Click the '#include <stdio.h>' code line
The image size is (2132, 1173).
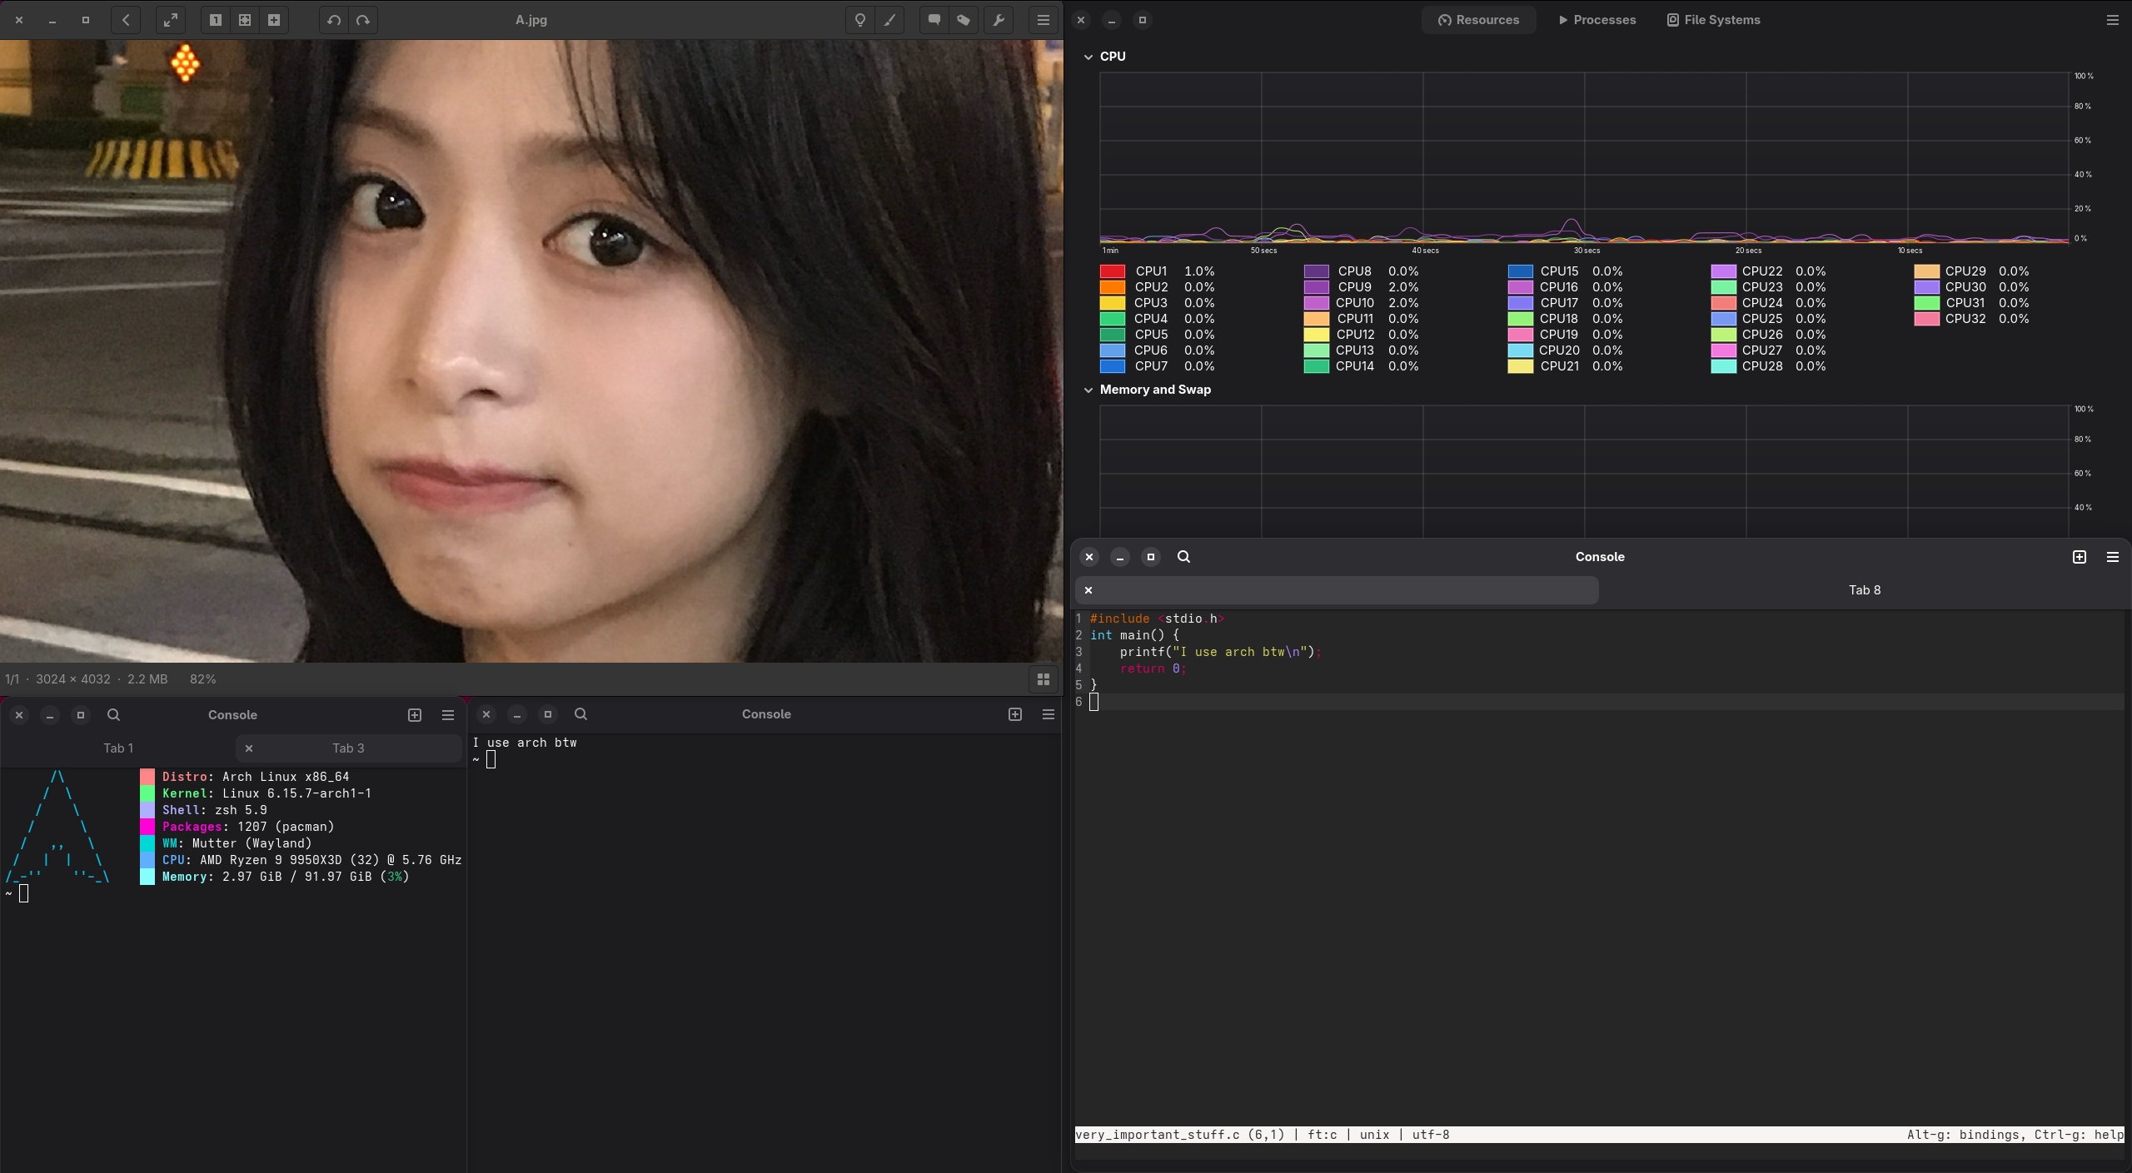[1158, 619]
